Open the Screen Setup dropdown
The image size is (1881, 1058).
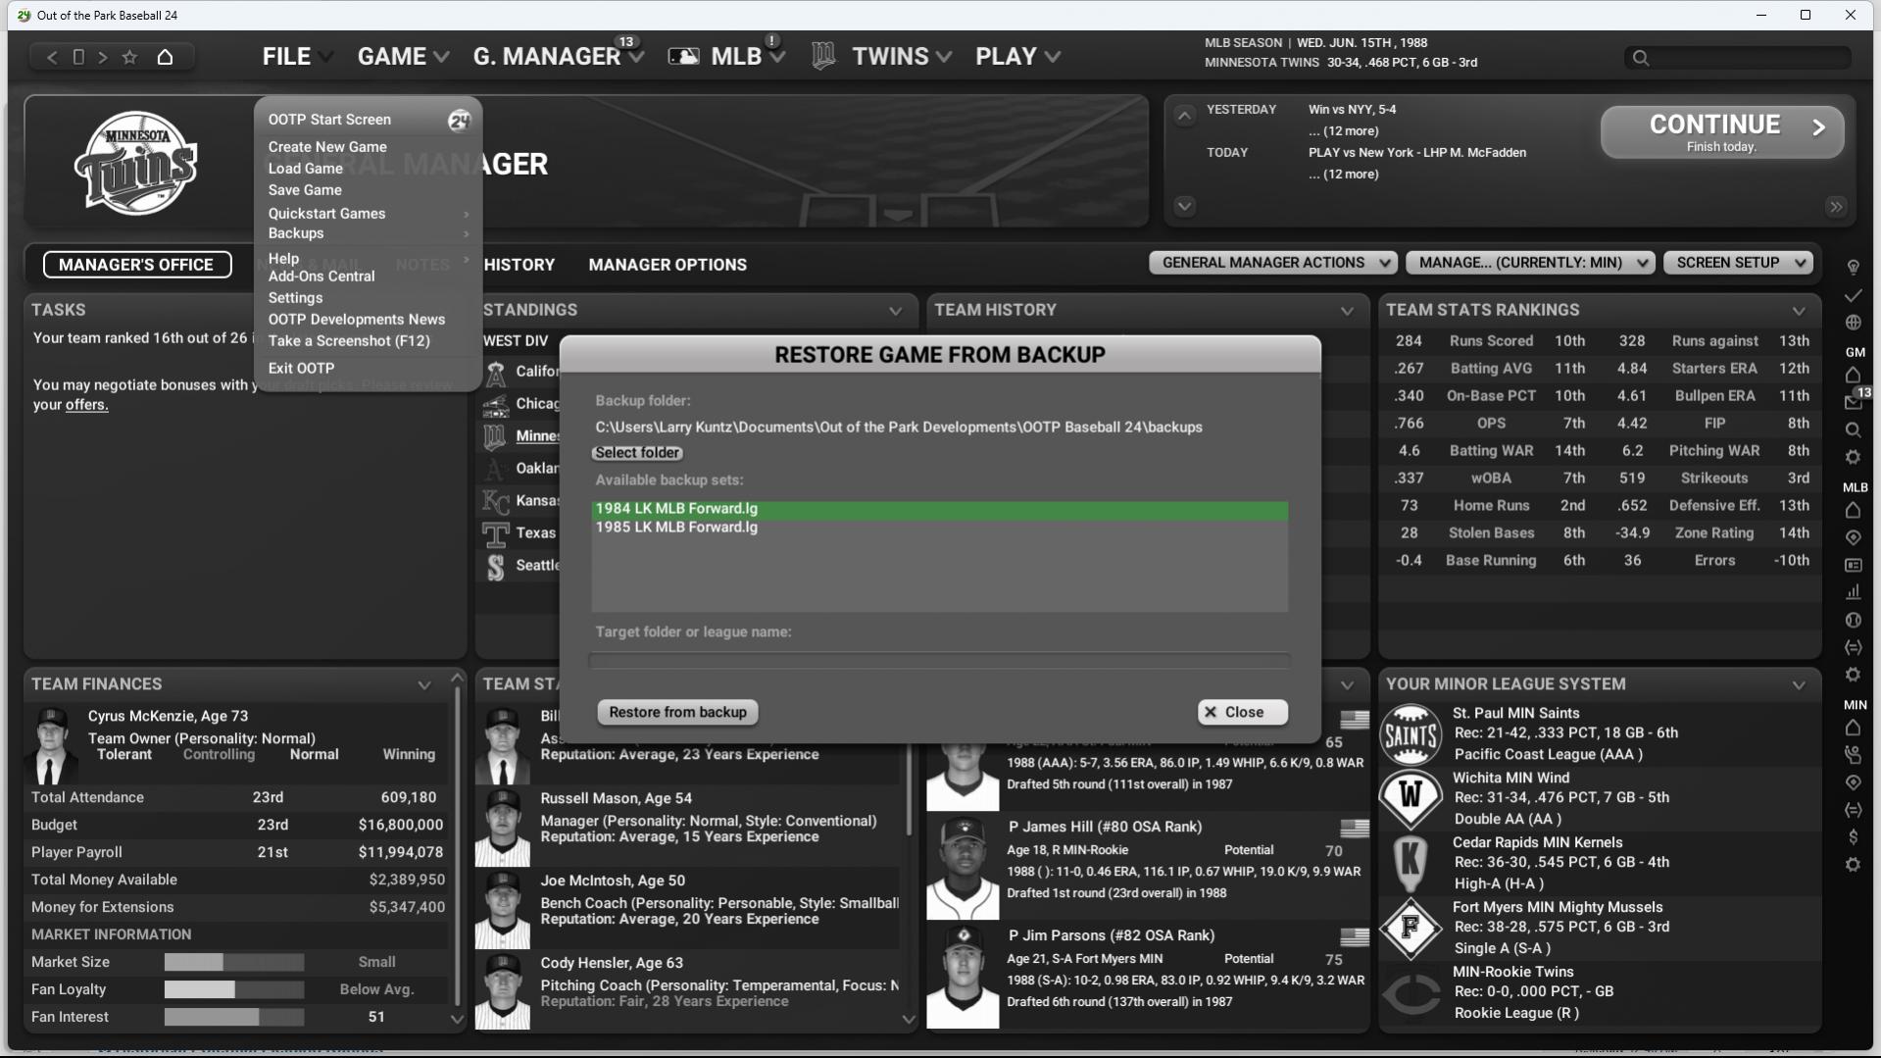pos(1739,263)
